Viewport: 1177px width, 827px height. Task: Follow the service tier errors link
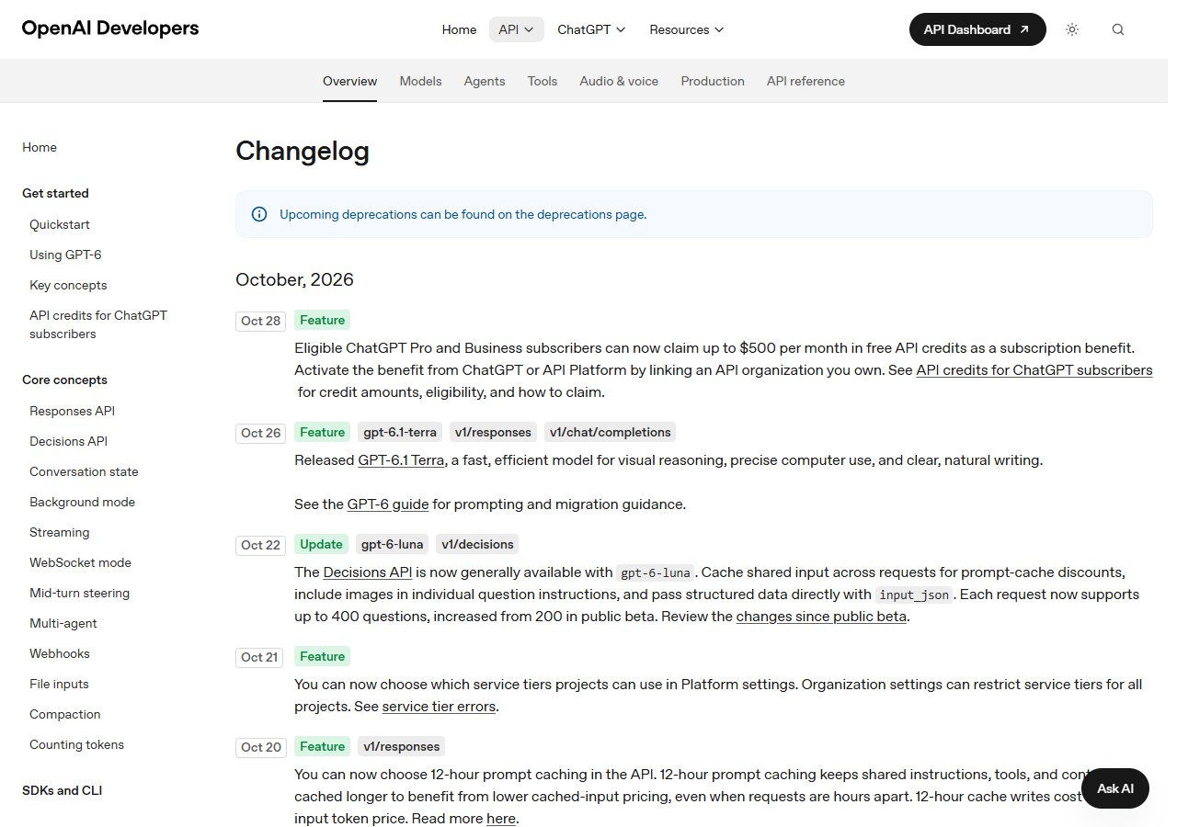click(x=439, y=707)
